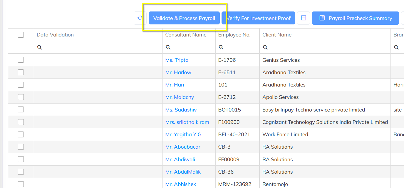Click the Payroll Precheck Summary list icon
The height and width of the screenshot is (188, 404).
[x=322, y=18]
